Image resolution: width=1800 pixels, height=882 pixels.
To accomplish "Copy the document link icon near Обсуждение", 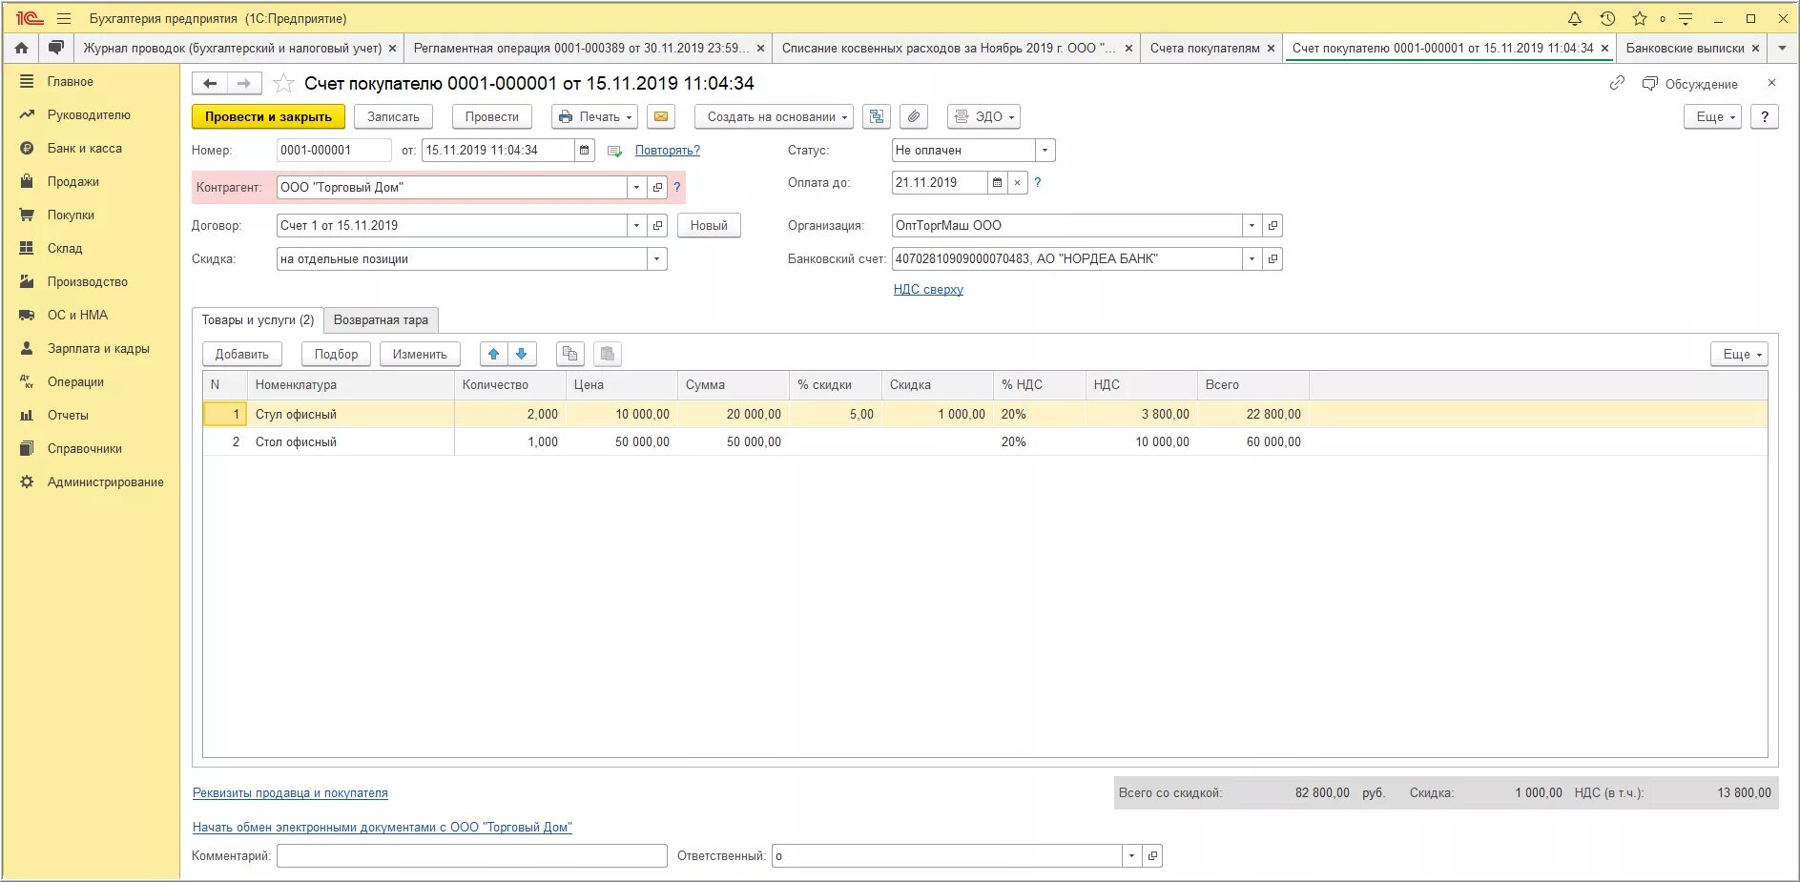I will click(1617, 83).
